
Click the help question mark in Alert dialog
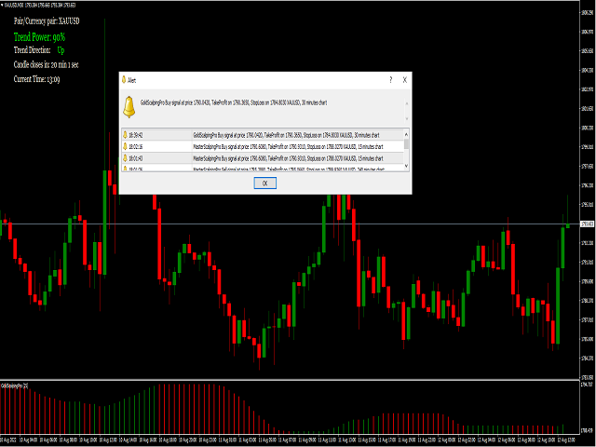pos(390,81)
